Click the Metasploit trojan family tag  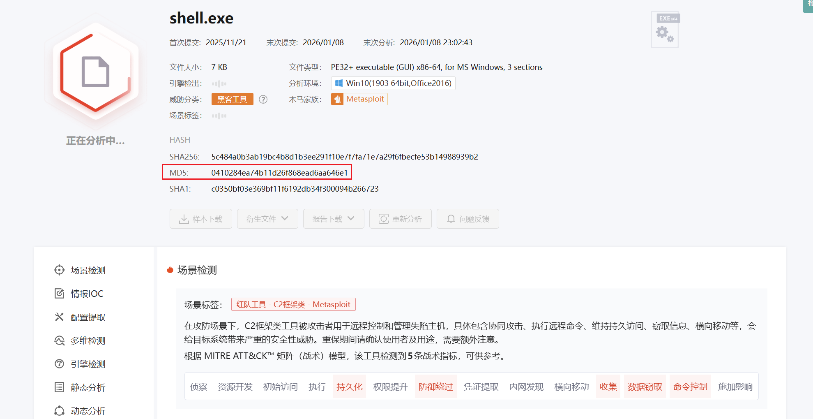click(x=359, y=99)
